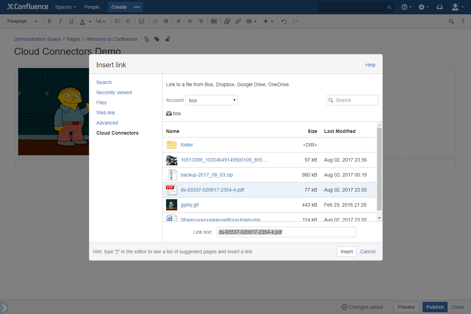Click the Pages breadcrumb link
The width and height of the screenshot is (471, 314).
click(73, 39)
